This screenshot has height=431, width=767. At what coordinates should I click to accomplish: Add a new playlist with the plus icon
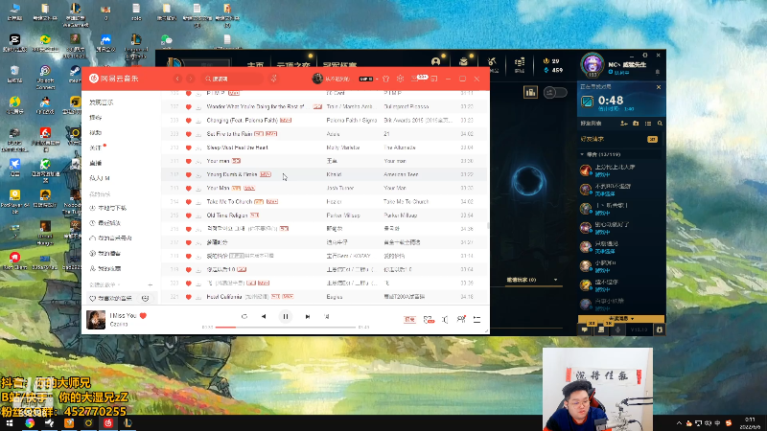point(151,284)
